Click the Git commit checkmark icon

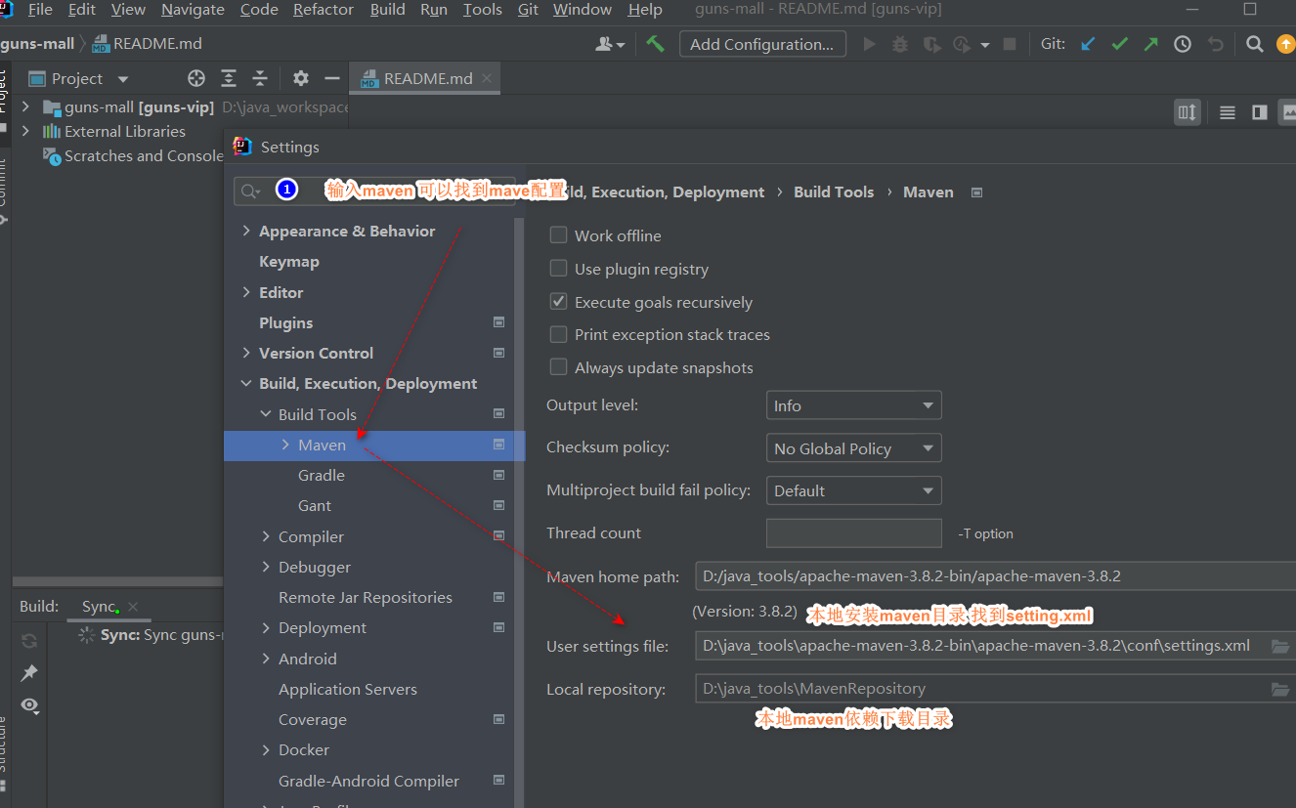[1120, 44]
